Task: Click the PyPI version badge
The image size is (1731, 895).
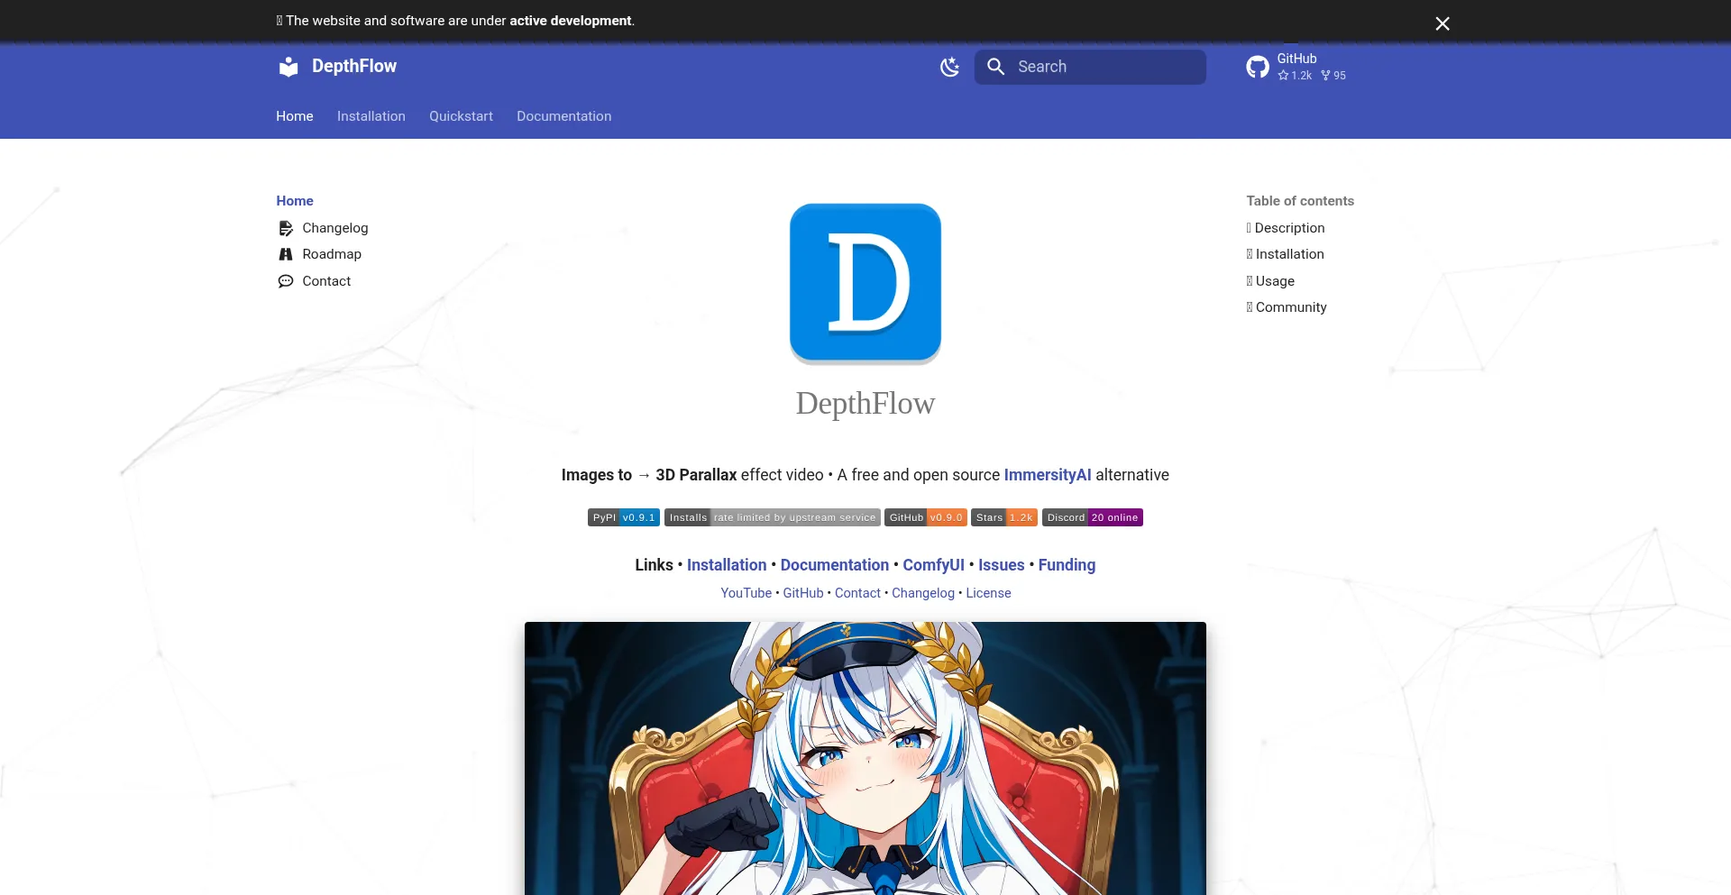Action: pyautogui.click(x=623, y=517)
